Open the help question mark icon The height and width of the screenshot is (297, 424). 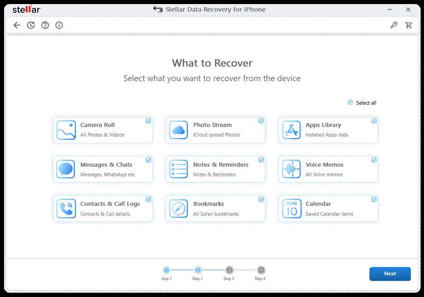[45, 25]
